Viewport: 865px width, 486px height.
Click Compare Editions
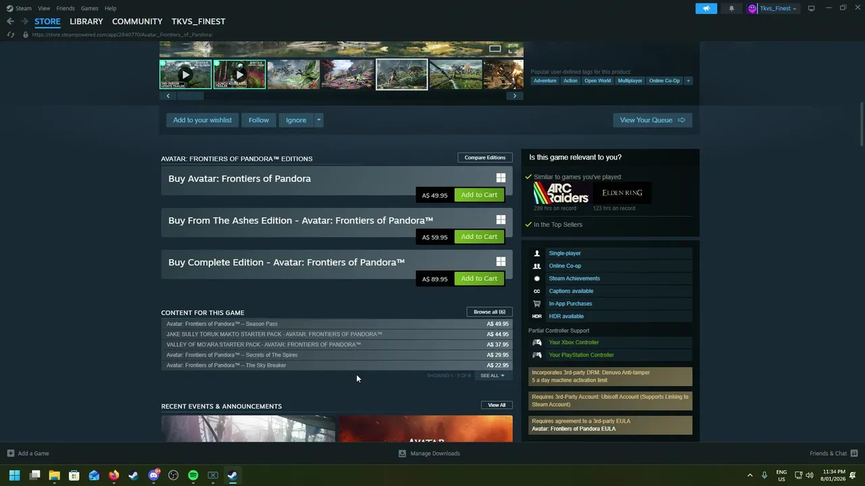(x=485, y=157)
